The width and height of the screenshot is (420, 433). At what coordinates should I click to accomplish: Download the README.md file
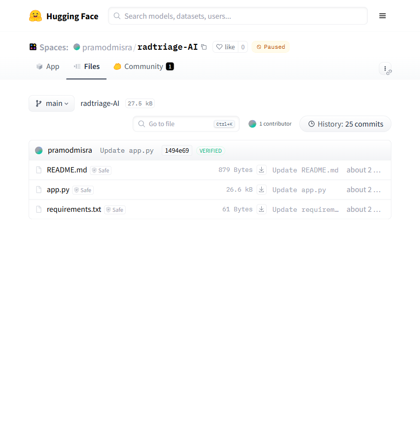click(x=262, y=170)
